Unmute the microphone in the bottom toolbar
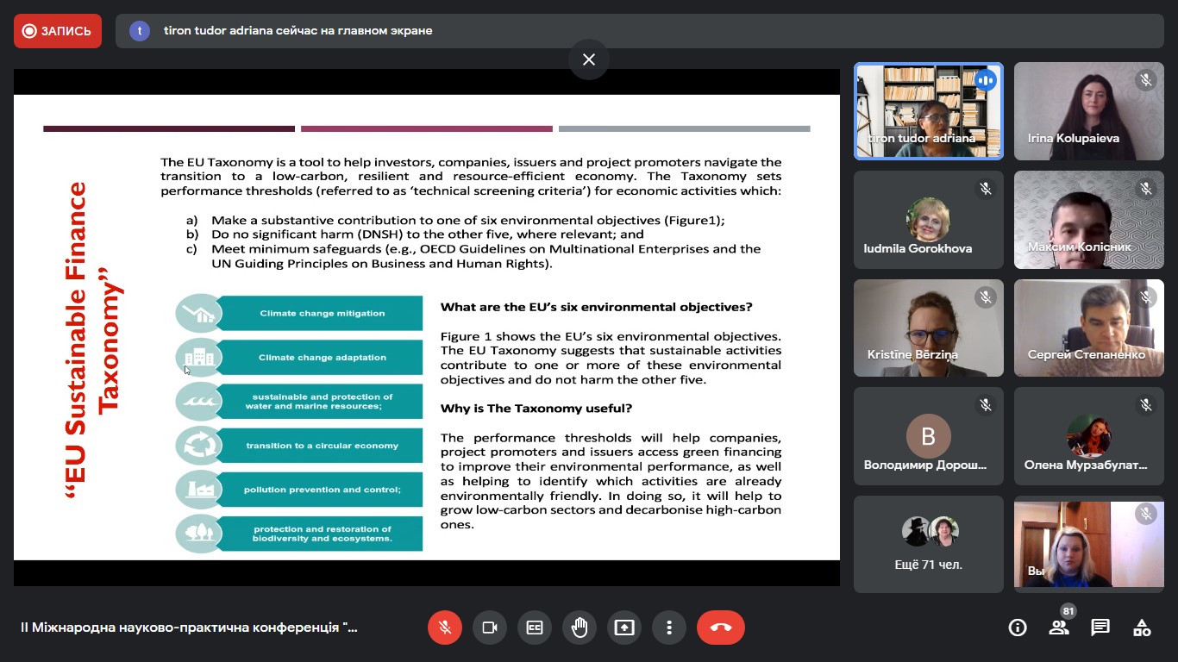 [445, 628]
